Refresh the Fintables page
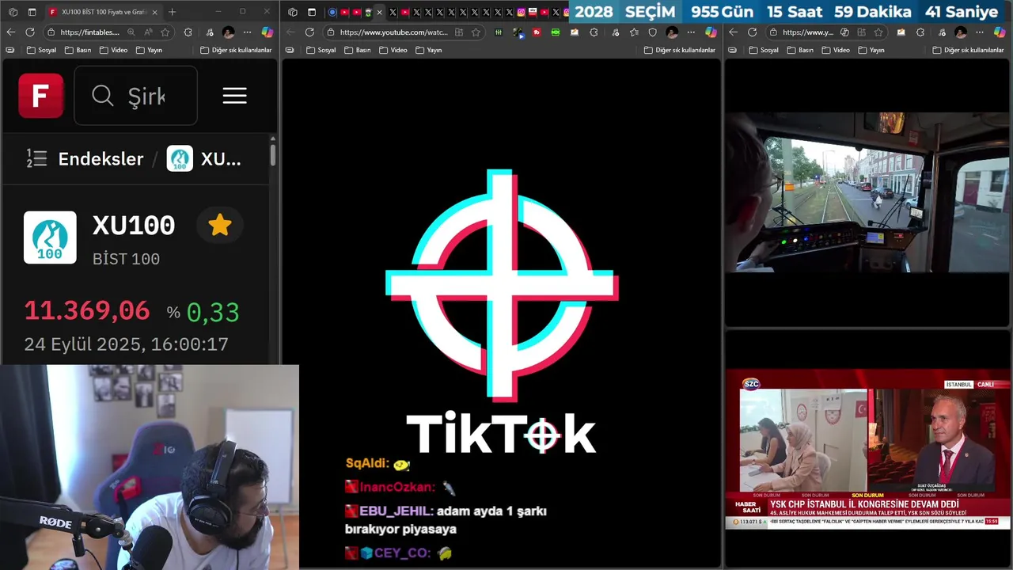1013x570 pixels. tap(30, 32)
